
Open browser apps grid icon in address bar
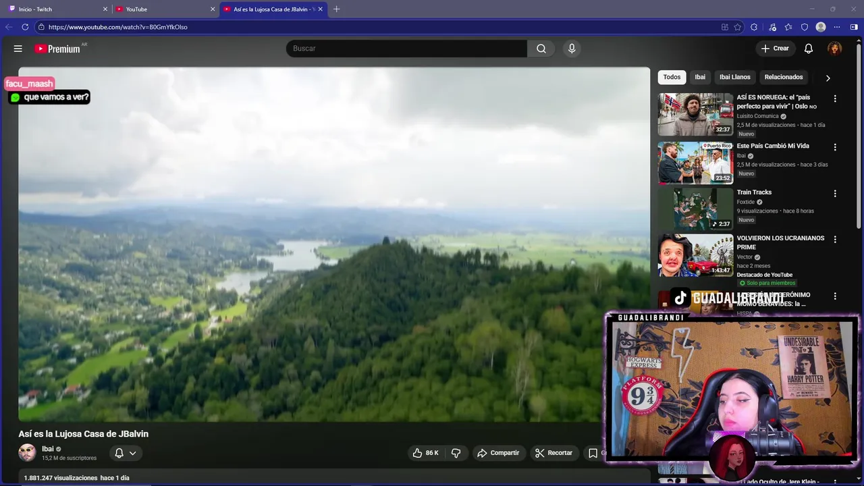(x=725, y=27)
